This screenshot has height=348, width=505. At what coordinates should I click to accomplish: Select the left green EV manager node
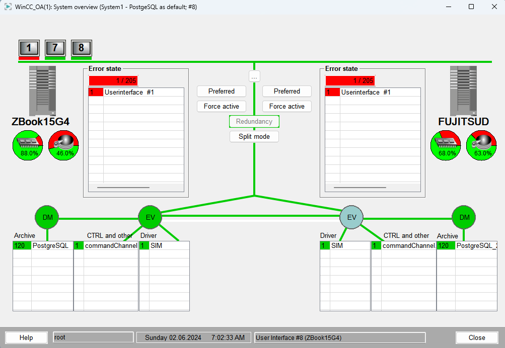pos(150,217)
